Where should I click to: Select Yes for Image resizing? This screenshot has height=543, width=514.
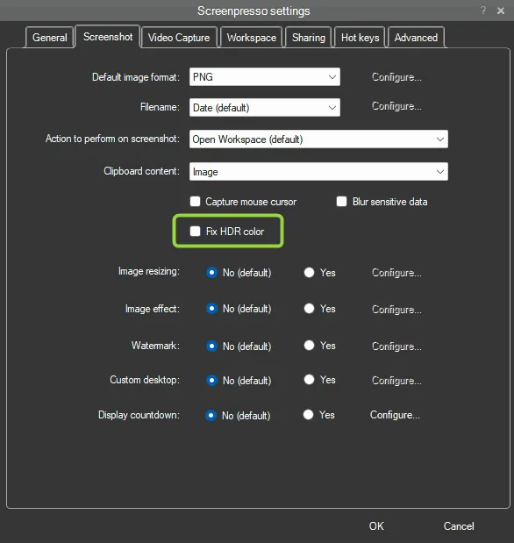click(309, 273)
